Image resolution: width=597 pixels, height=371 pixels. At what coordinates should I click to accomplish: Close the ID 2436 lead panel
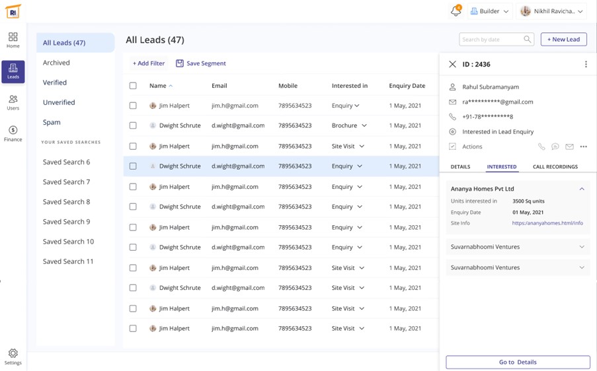pos(452,65)
